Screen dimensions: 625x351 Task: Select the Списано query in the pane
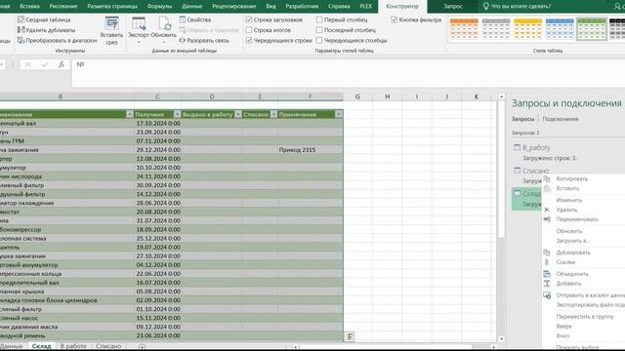[535, 171]
